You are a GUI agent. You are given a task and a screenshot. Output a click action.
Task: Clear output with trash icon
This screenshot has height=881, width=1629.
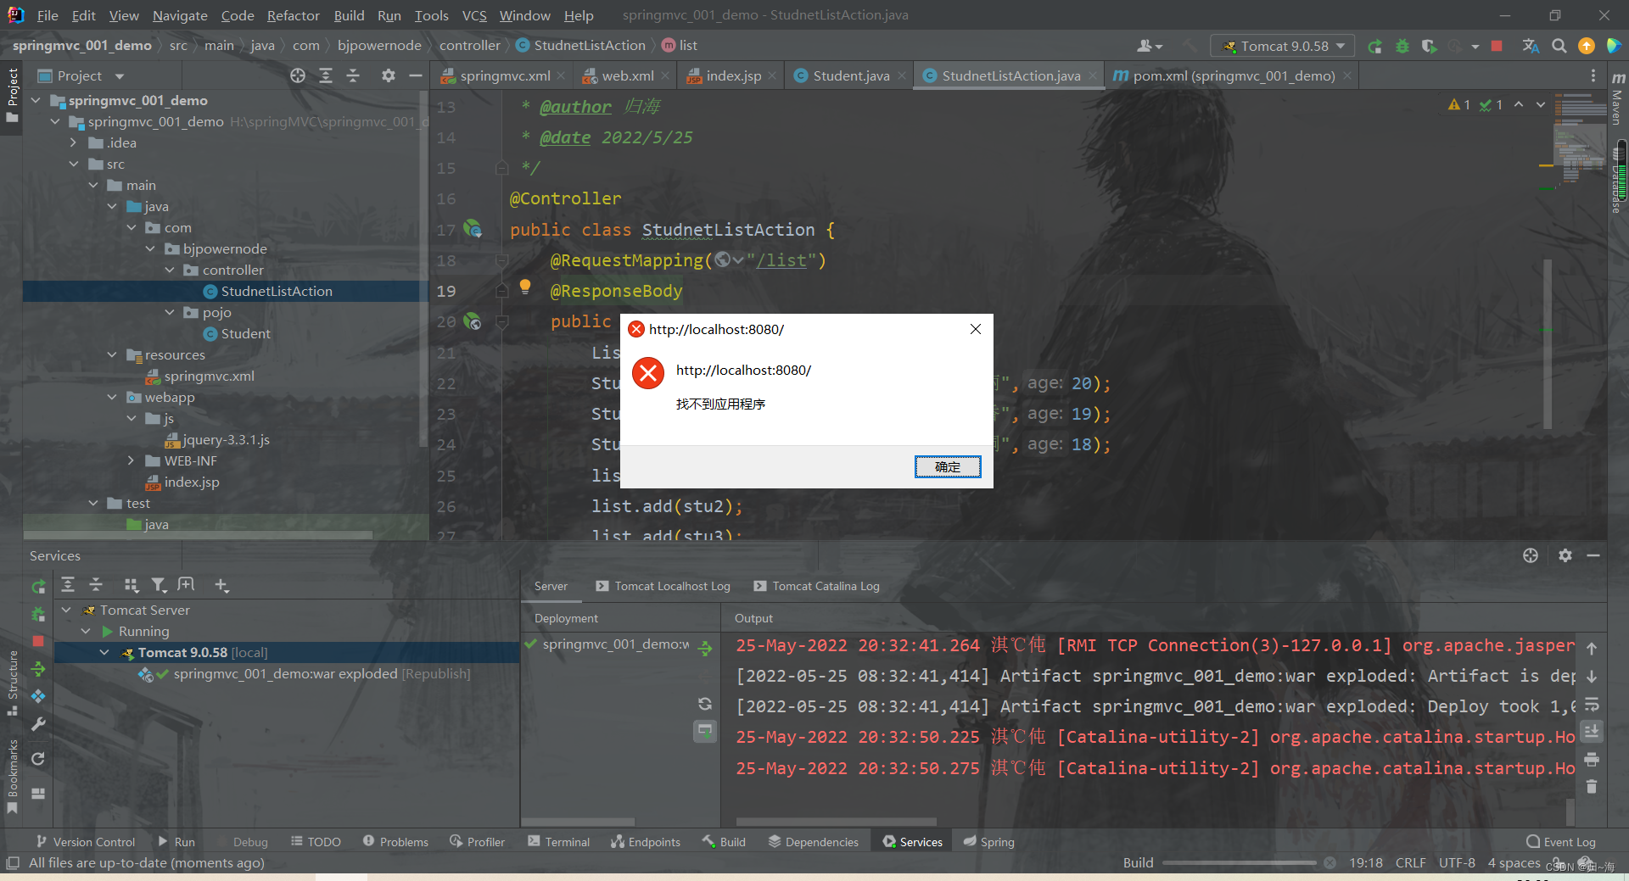click(1592, 787)
